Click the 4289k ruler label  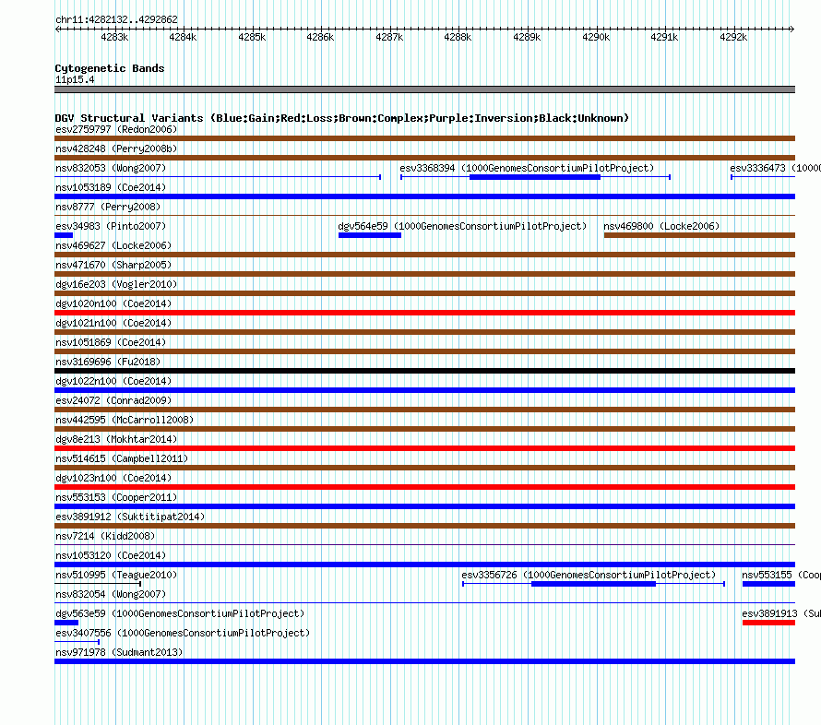pyautogui.click(x=527, y=37)
